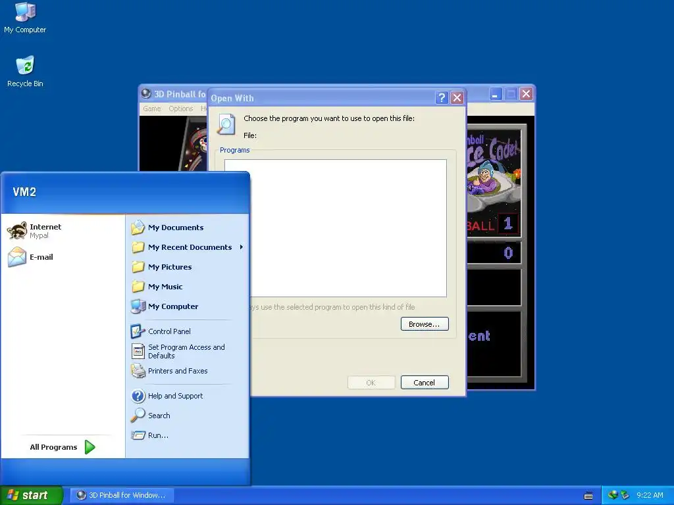
Task: Open Printers and Faxes
Action: 188,371
